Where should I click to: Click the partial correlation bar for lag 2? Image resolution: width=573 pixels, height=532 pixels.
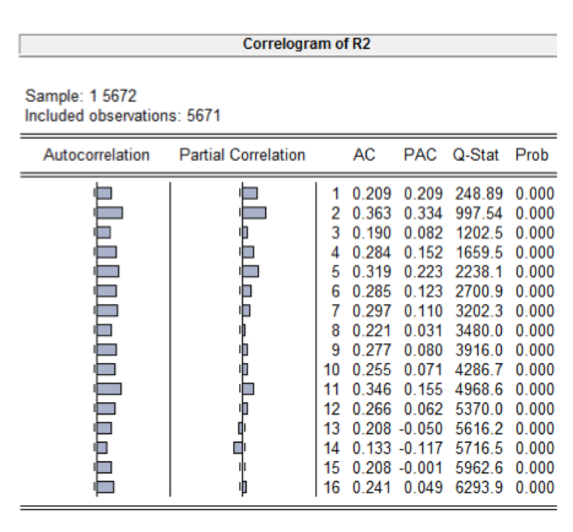click(254, 213)
